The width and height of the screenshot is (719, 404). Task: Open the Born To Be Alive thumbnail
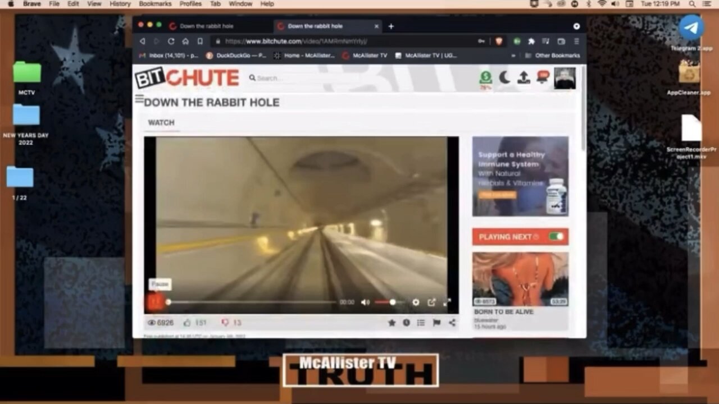pos(520,279)
